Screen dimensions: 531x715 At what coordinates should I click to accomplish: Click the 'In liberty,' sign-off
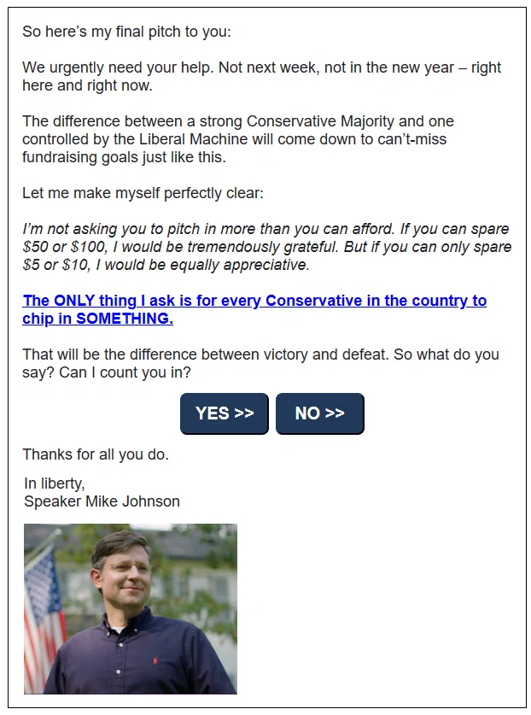click(55, 484)
